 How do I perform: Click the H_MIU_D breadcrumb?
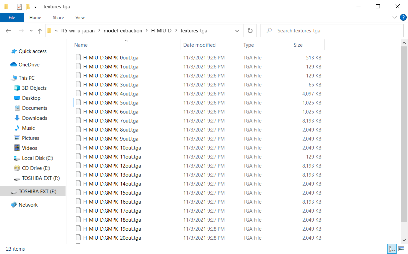point(161,31)
